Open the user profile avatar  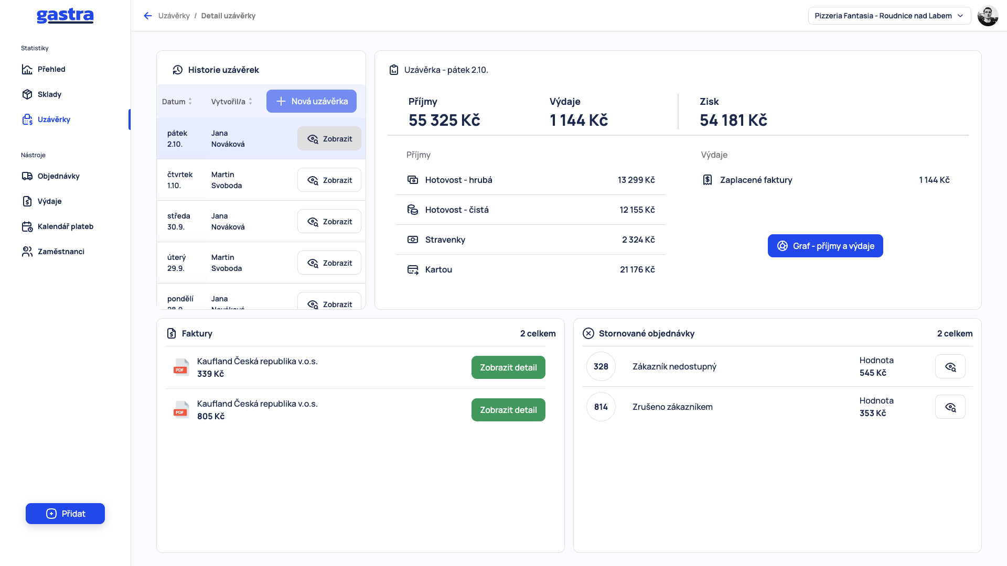click(988, 16)
